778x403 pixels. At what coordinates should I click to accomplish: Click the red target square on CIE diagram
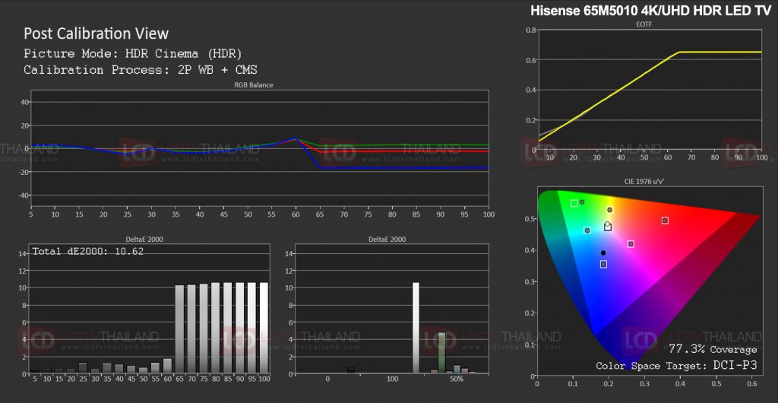coord(665,221)
